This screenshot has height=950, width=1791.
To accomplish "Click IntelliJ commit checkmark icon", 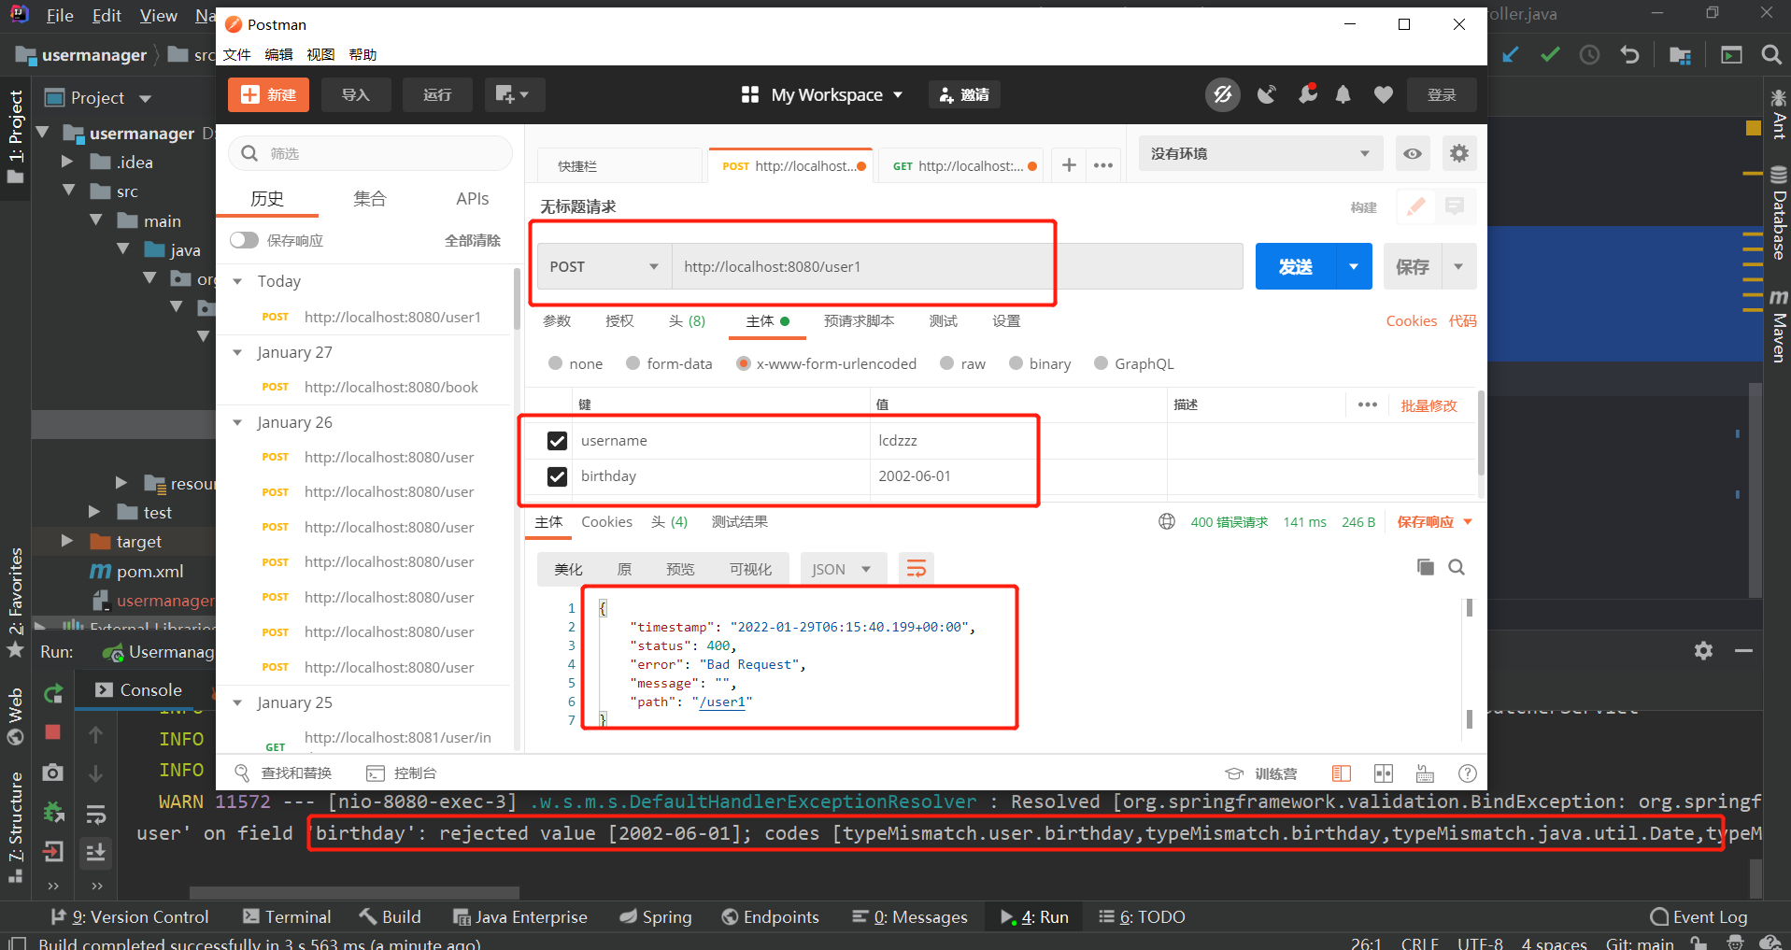I will [1550, 55].
